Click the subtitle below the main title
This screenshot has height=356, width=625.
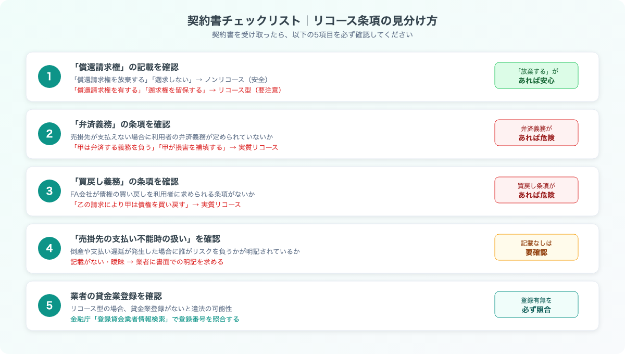312,34
